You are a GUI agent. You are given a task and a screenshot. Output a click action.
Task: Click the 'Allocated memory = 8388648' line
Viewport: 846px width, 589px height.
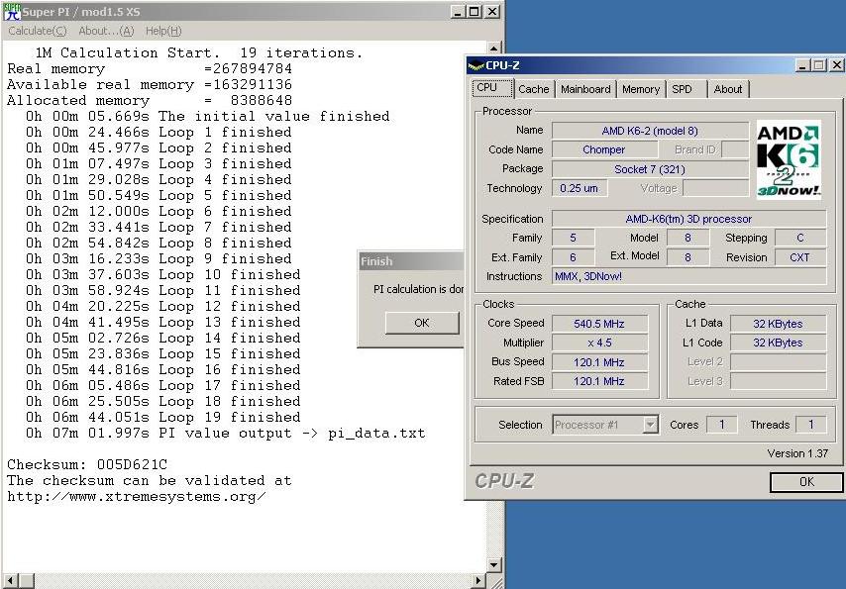pyautogui.click(x=150, y=100)
